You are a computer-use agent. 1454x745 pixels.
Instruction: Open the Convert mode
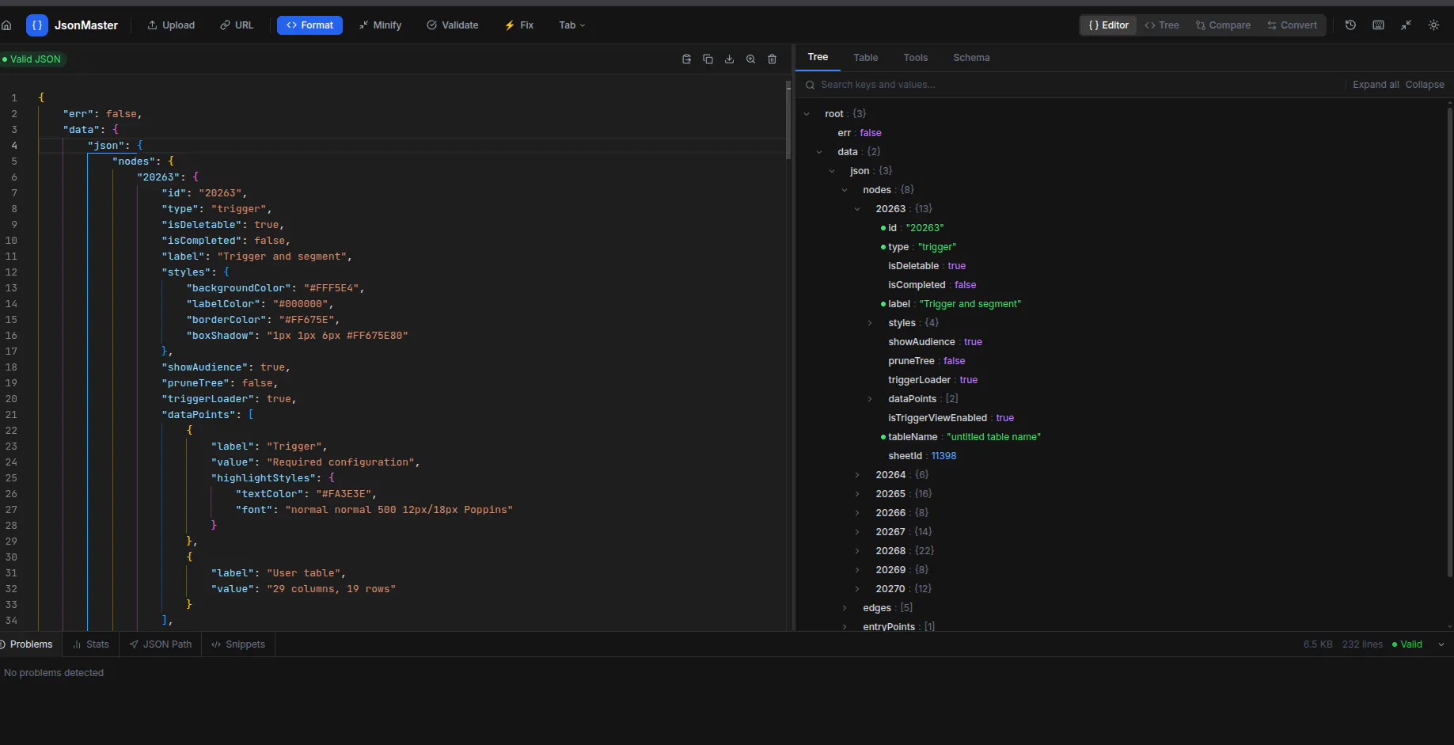click(x=1292, y=25)
